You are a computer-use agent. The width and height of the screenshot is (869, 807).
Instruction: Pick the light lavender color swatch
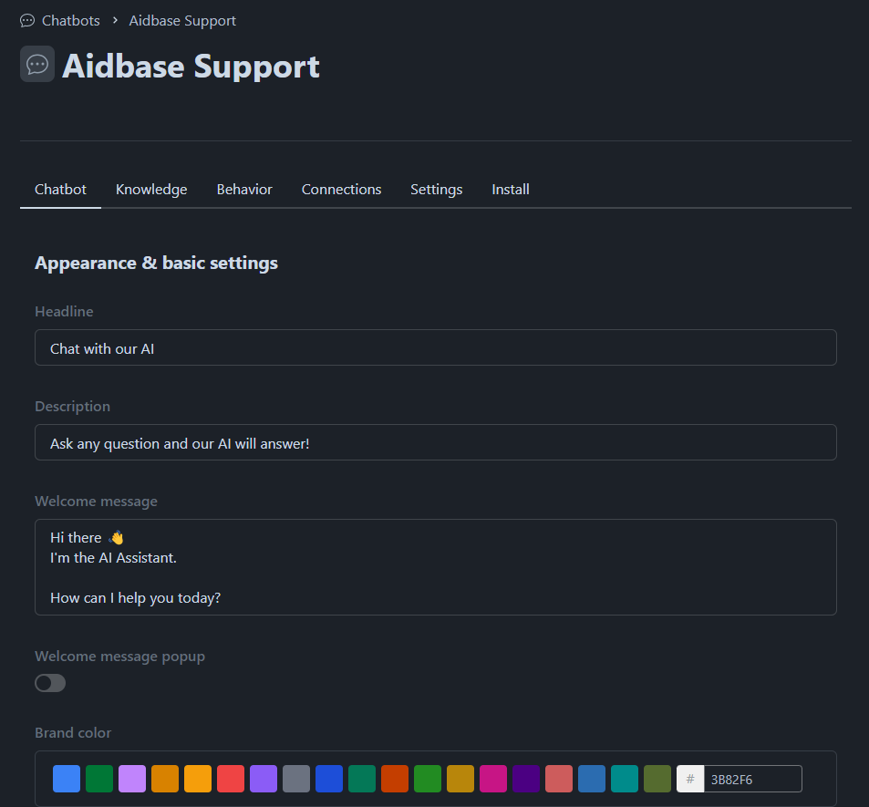pyautogui.click(x=132, y=779)
